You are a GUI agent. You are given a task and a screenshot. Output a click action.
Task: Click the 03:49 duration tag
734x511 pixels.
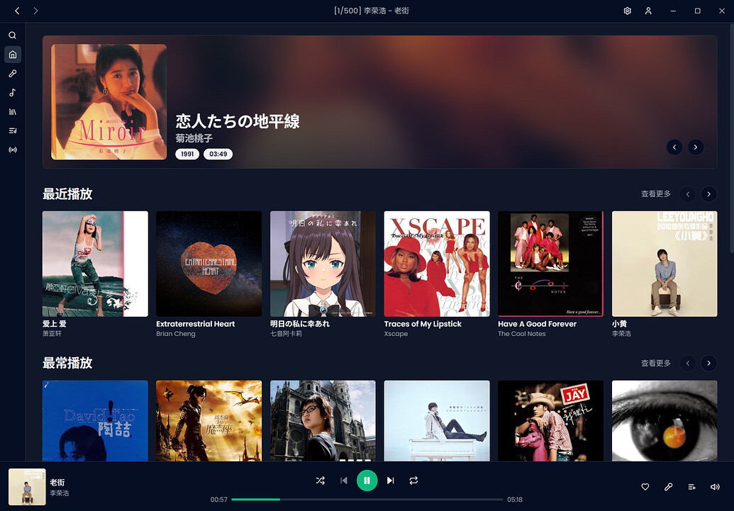tap(218, 154)
